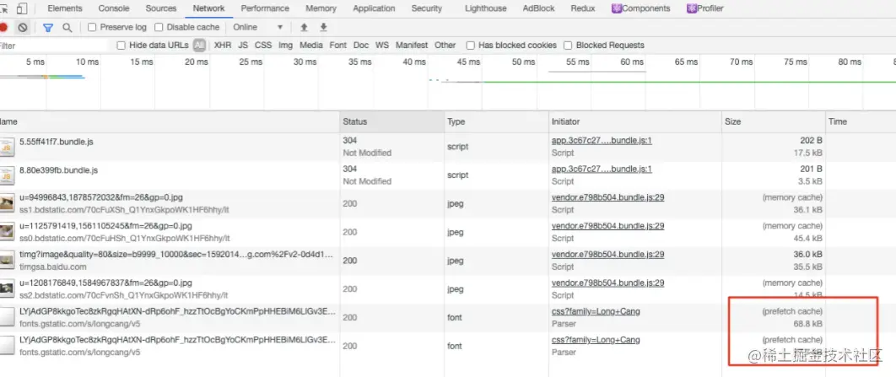896x377 pixels.
Task: Click thumbnail of u=1208176849 jpg request
Action: (8, 289)
